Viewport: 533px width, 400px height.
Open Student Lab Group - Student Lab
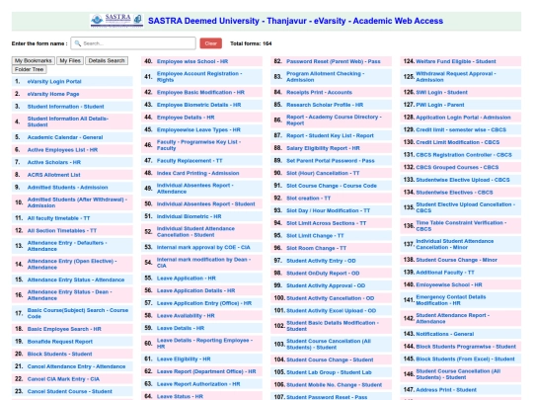click(x=329, y=372)
